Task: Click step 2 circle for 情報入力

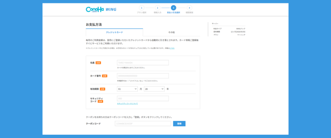Action: click(157, 8)
